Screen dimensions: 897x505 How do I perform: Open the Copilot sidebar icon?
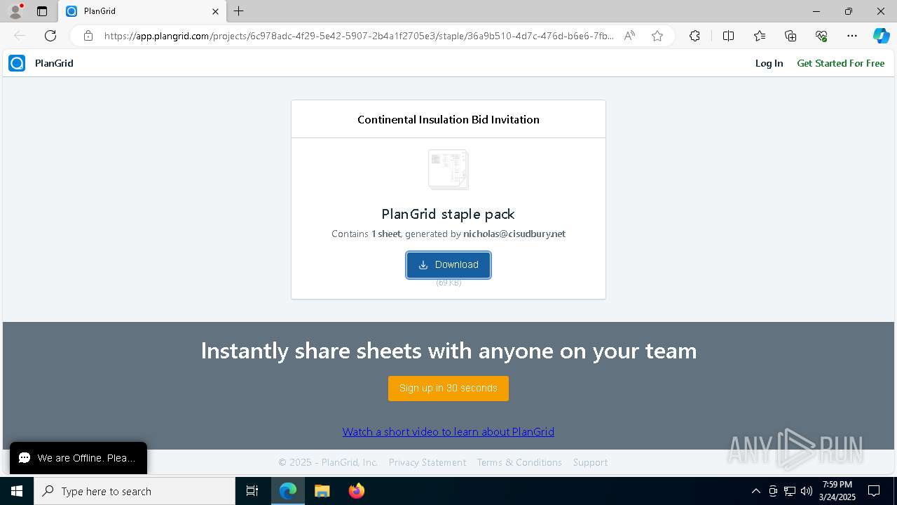(881, 36)
